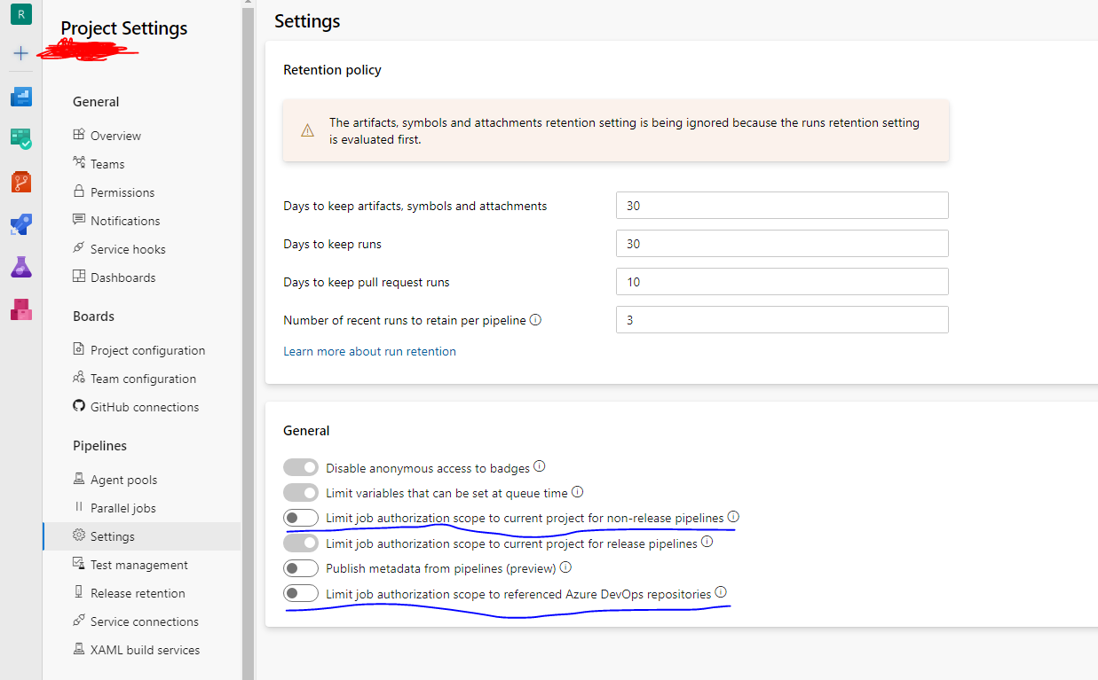Open the Pipelines rocket icon
Screen dimensions: 1098x680
coord(21,224)
